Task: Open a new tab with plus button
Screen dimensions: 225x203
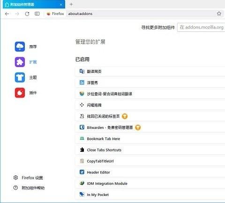Action: coord(71,4)
